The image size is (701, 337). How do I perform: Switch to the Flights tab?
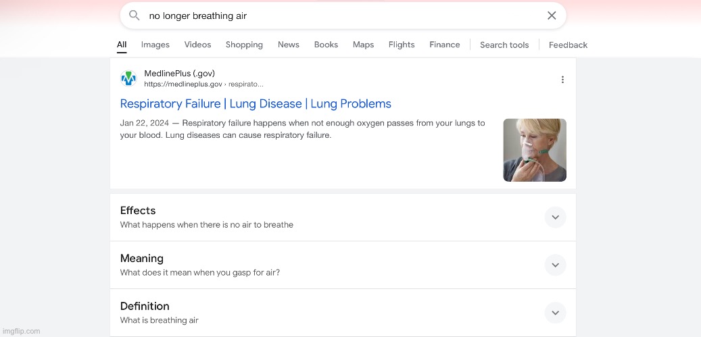[x=402, y=45]
